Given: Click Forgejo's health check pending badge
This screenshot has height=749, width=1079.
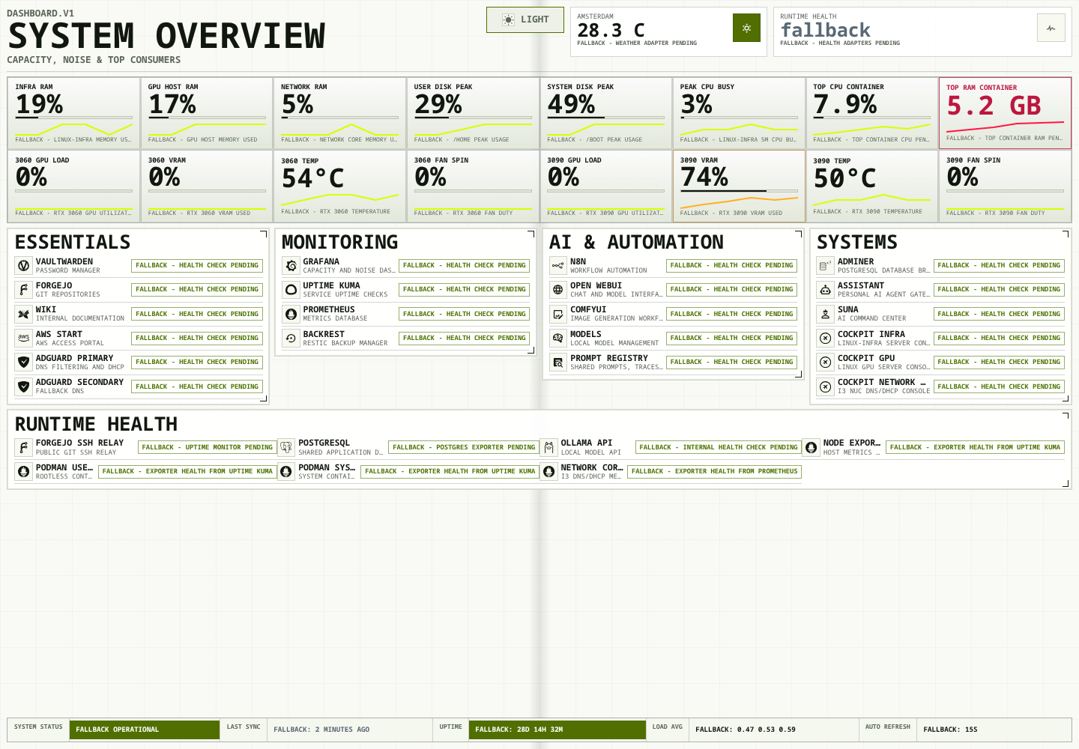Looking at the screenshot, I should 197,289.
